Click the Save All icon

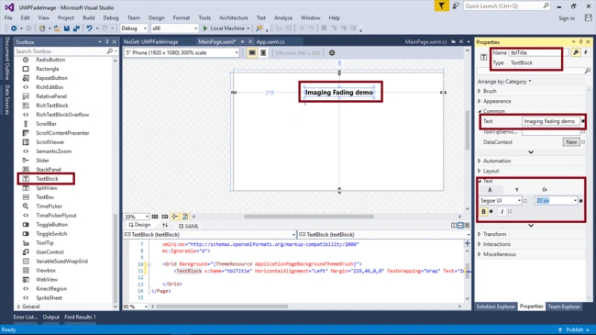click(x=76, y=28)
